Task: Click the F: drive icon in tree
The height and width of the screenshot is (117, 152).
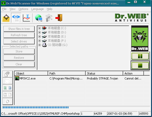Action: point(44,41)
